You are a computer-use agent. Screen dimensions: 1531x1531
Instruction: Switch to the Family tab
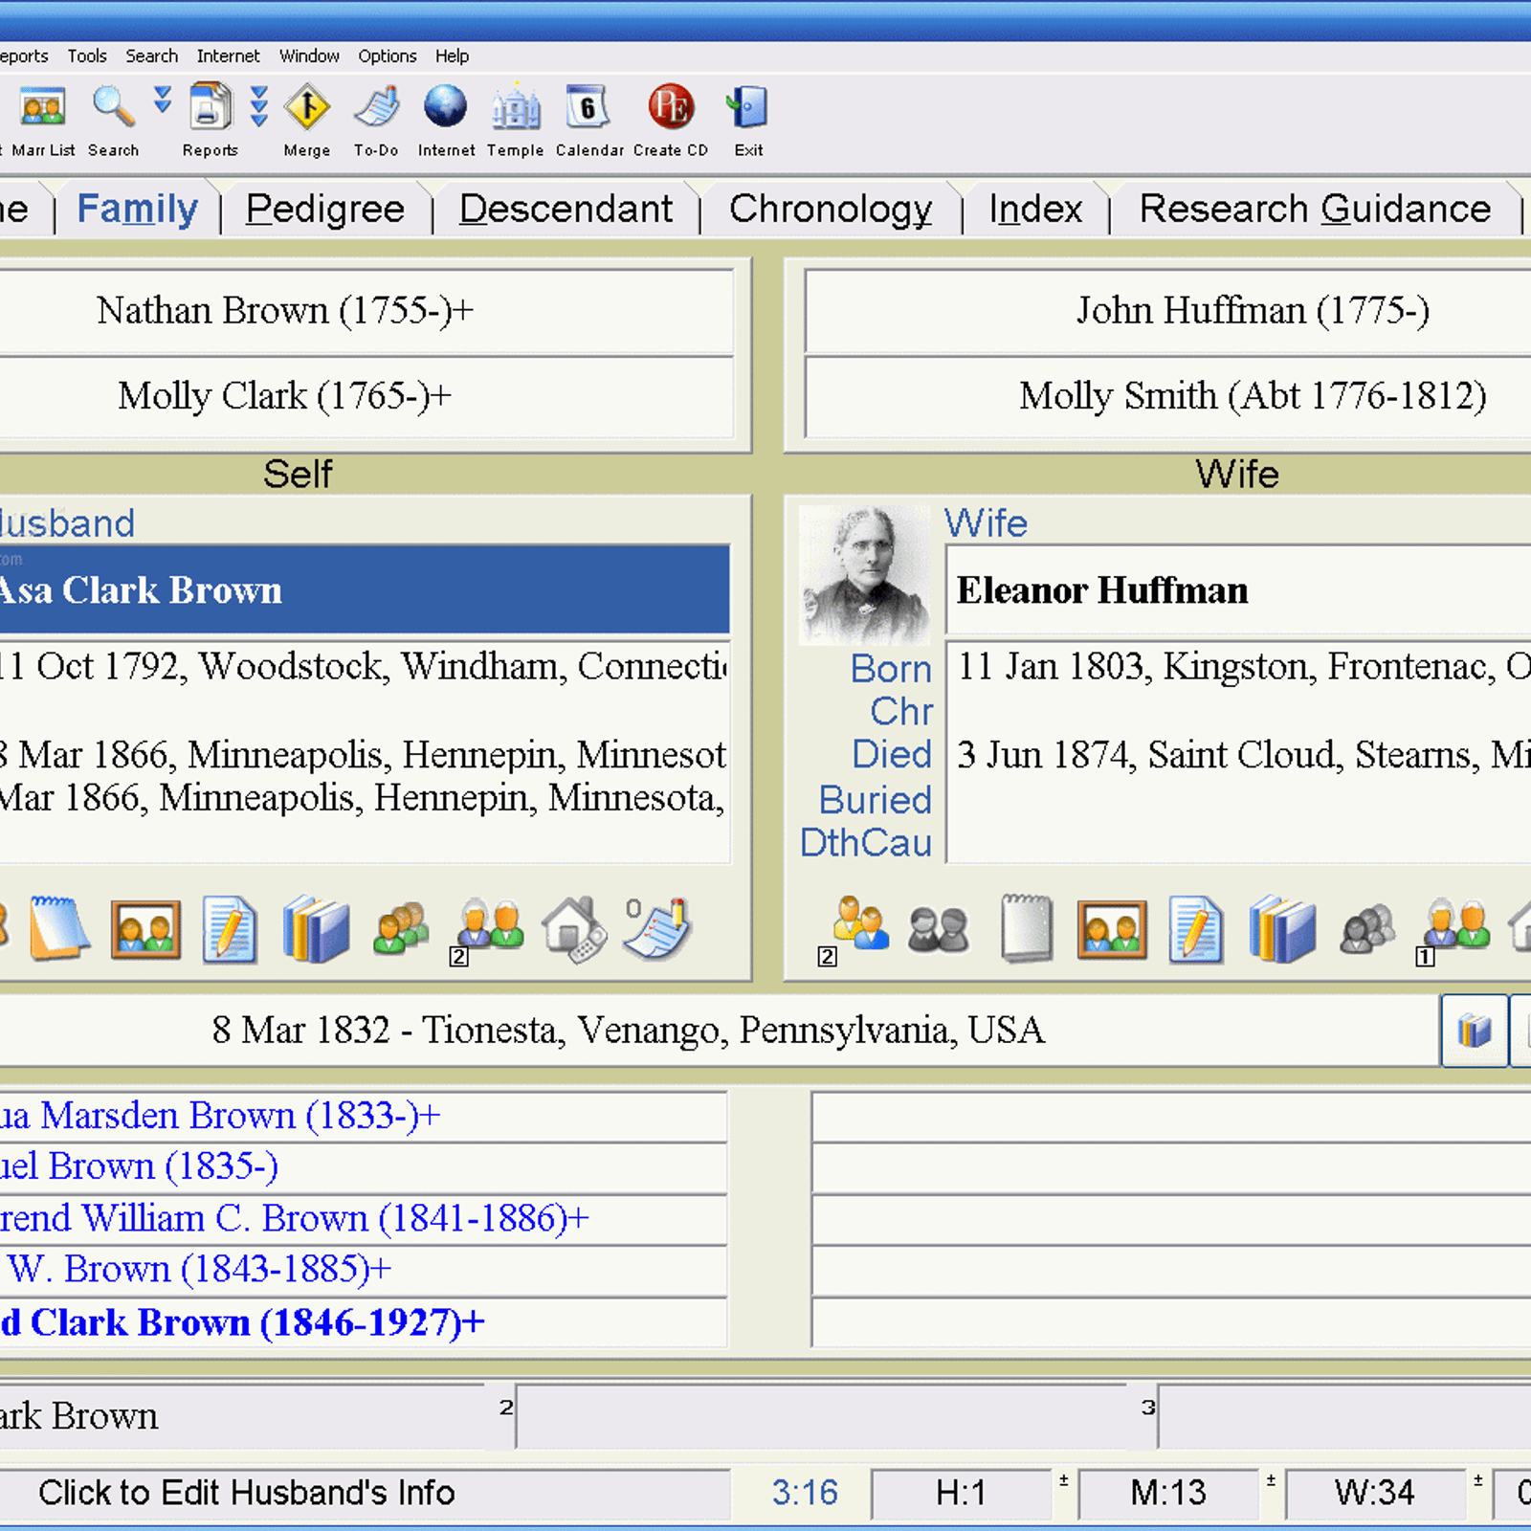click(x=137, y=209)
